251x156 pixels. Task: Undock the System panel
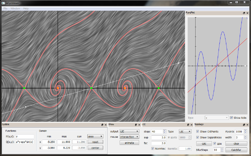click(102, 124)
